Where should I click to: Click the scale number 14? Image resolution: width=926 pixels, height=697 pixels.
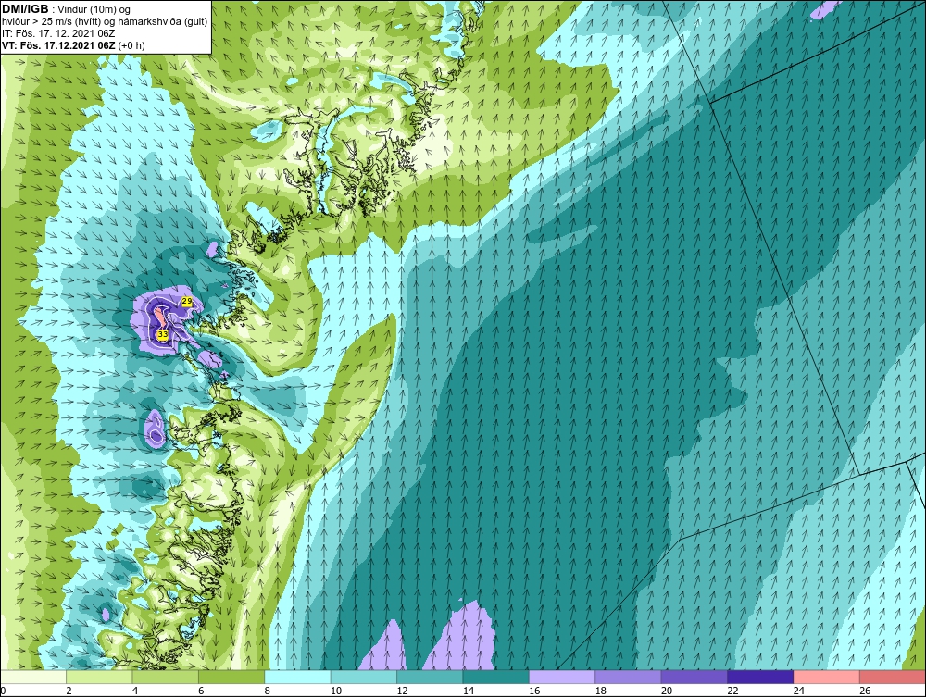(469, 691)
